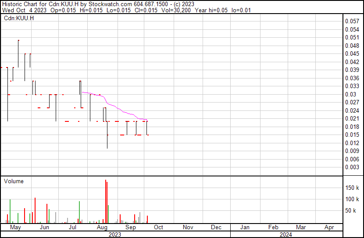Click the green July volume bar
Image resolution: width=364 pixels, height=238 pixels.
click(79, 212)
